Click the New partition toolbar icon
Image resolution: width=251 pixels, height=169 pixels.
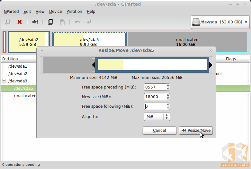tap(7, 22)
